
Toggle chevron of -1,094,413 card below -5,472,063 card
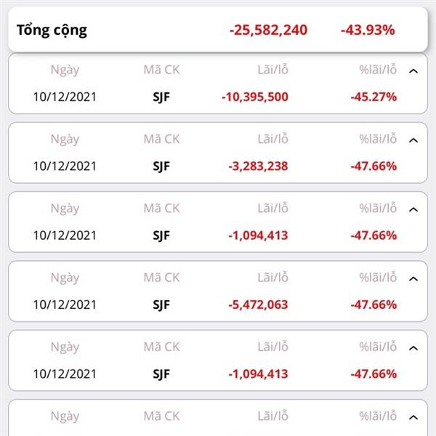(x=413, y=348)
